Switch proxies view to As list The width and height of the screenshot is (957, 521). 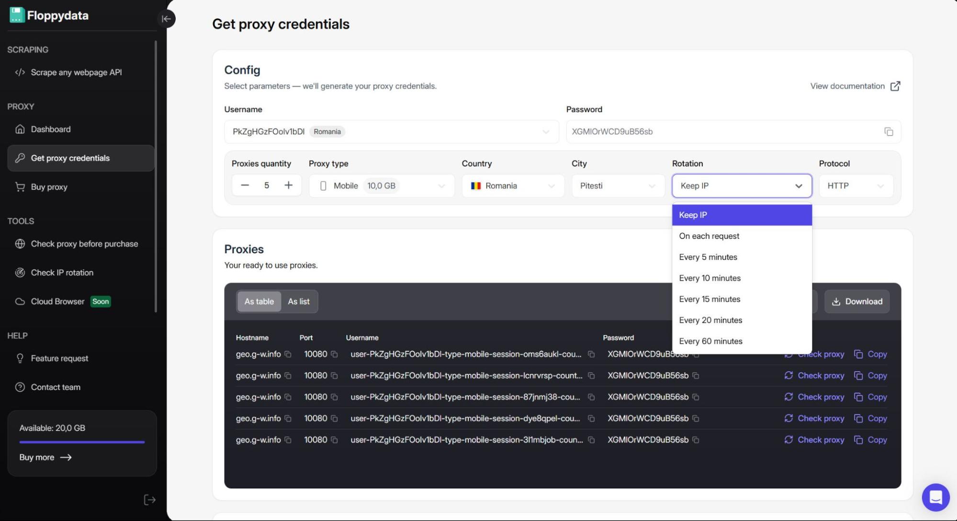(298, 302)
